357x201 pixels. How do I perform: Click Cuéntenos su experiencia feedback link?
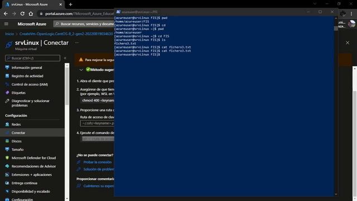click(x=99, y=186)
